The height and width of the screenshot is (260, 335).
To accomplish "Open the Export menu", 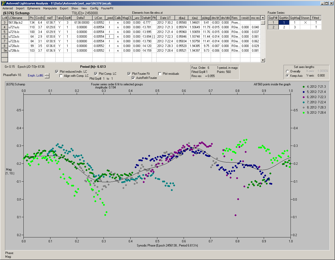I will [x=64, y=8].
